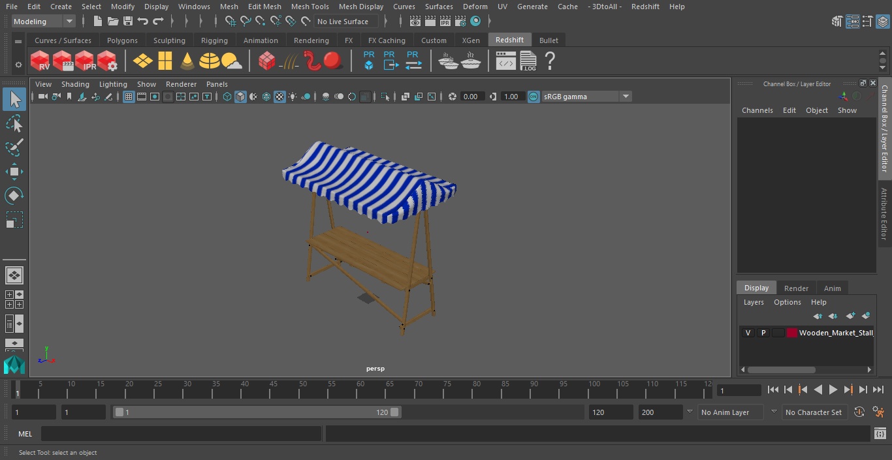
Task: Toggle sRGB view transform button
Action: 534,97
